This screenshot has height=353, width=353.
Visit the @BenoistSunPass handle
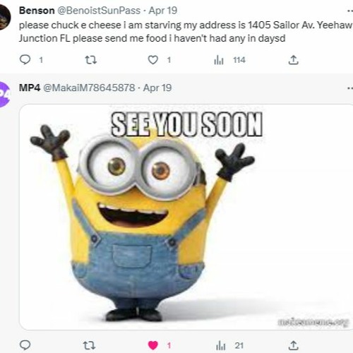(99, 11)
